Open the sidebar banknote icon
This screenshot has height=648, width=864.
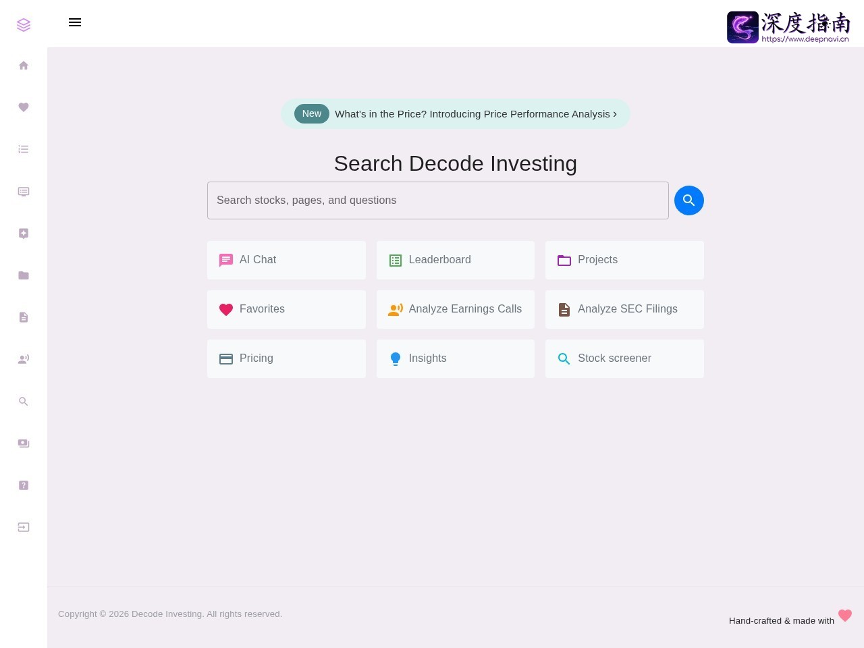pos(24,443)
